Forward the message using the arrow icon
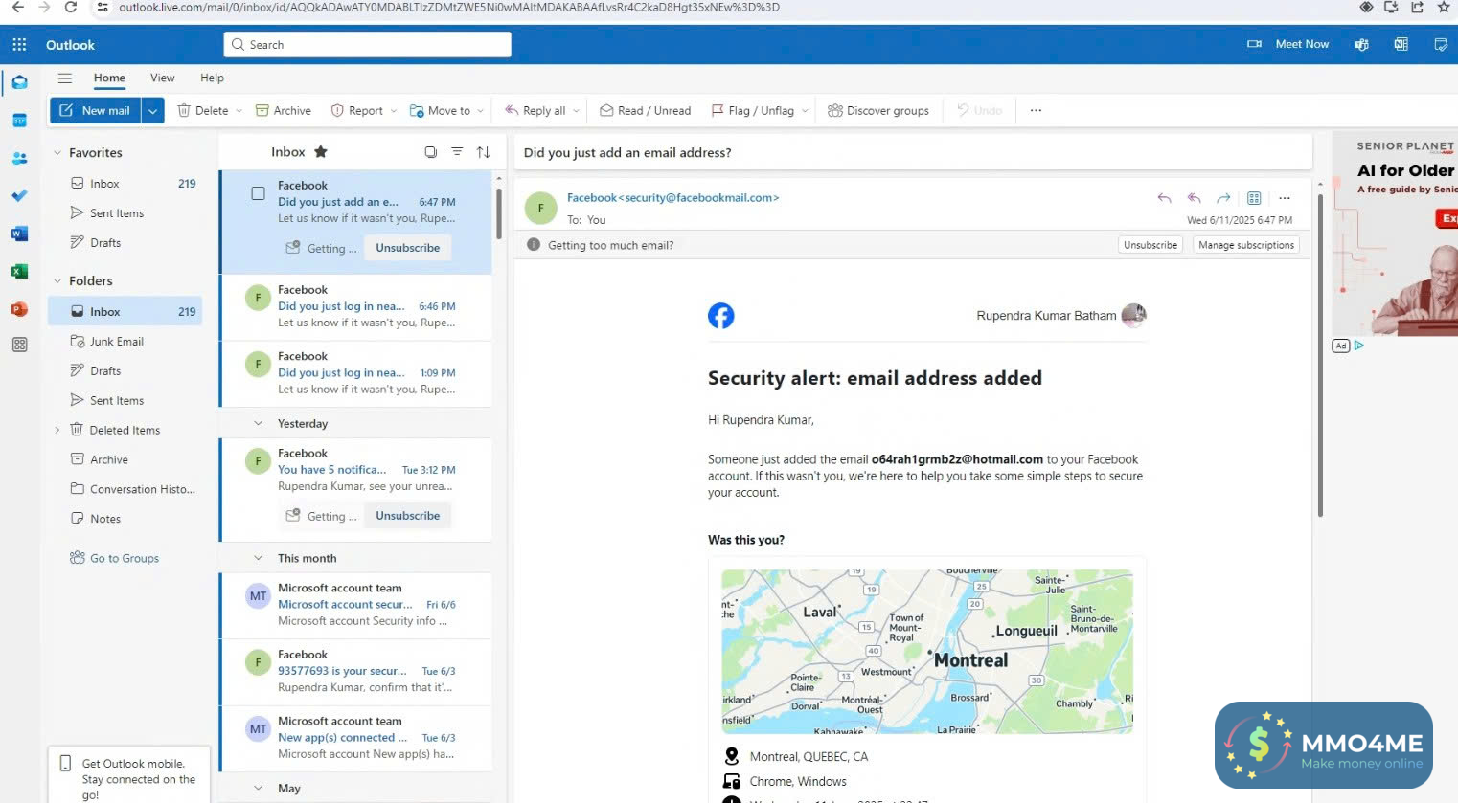1458x803 pixels. coord(1223,198)
